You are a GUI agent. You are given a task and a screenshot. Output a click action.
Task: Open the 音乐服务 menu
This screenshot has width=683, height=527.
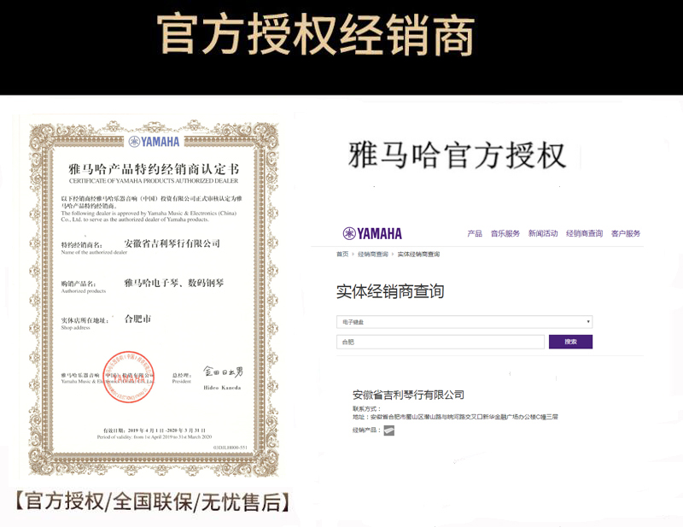pyautogui.click(x=505, y=234)
